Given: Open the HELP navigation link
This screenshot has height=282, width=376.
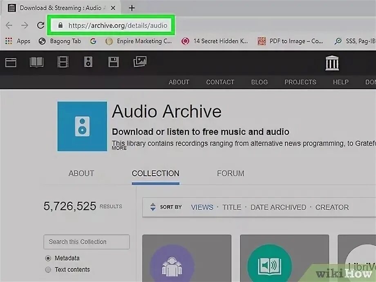Looking at the screenshot, I should (x=341, y=82).
